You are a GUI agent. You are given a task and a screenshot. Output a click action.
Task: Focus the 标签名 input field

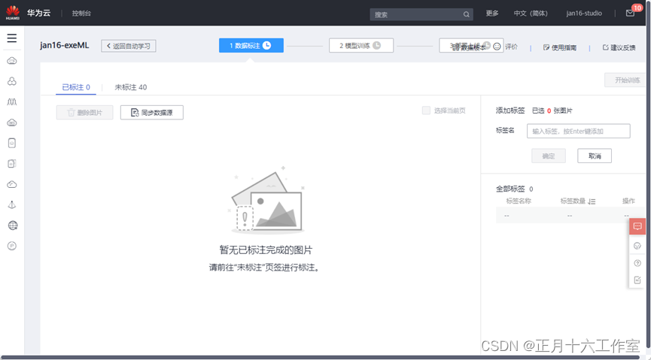[x=578, y=131]
